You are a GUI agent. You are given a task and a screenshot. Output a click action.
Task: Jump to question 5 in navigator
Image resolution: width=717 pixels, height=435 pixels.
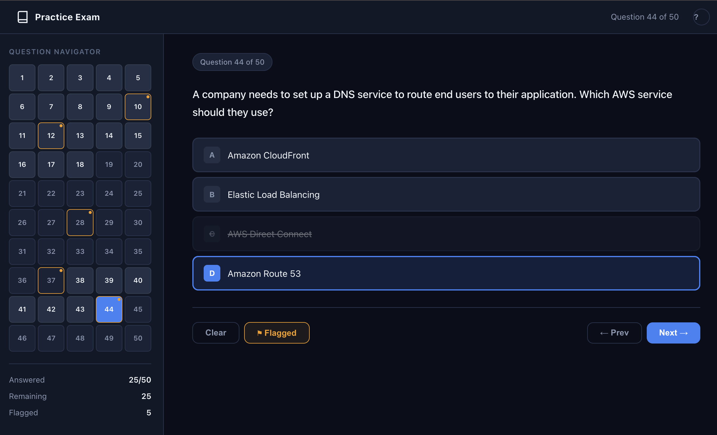(x=138, y=78)
